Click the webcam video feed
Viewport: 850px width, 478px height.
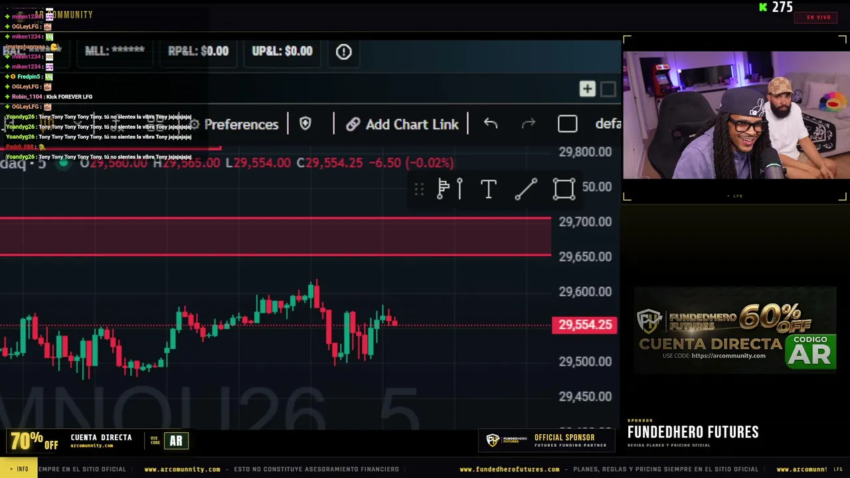tap(735, 116)
